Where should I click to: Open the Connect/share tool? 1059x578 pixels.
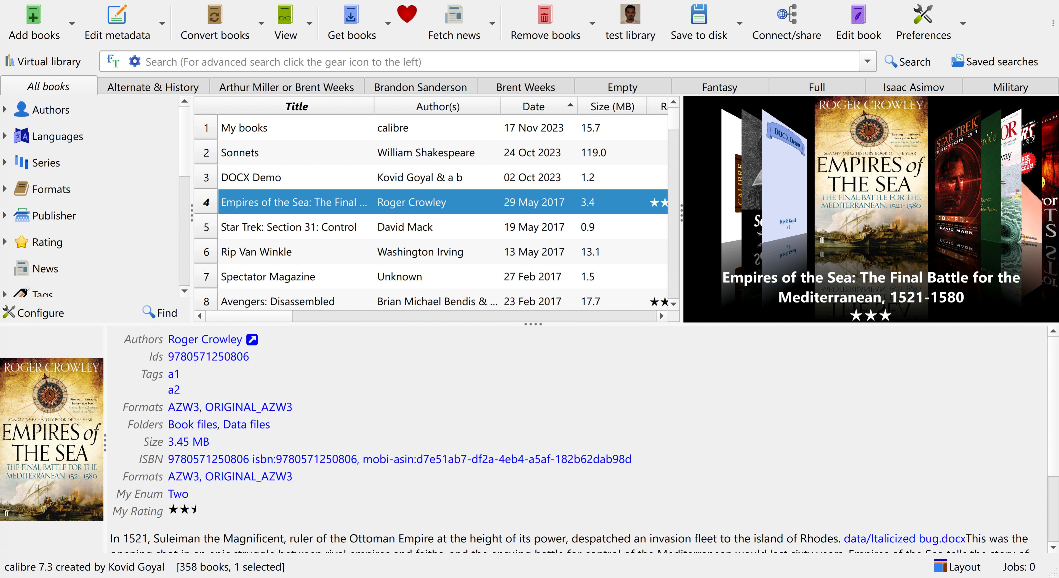click(x=786, y=15)
